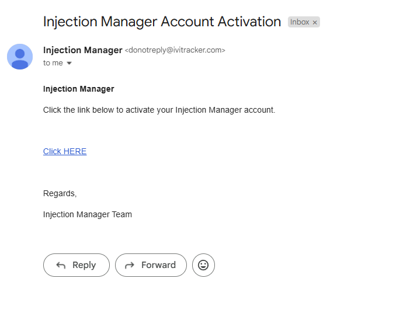
Task: Click the arrow icon in Forward
Action: (130, 265)
